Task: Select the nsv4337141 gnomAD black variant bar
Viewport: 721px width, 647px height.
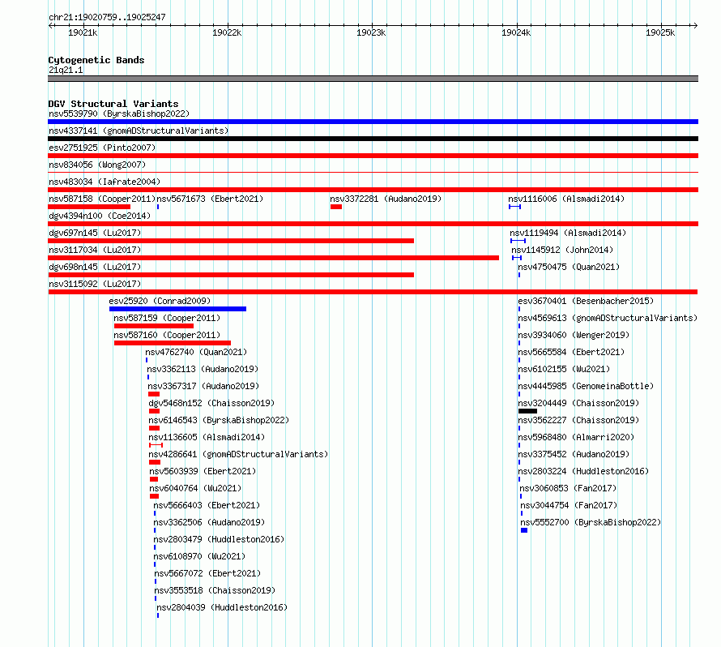Action: click(373, 139)
